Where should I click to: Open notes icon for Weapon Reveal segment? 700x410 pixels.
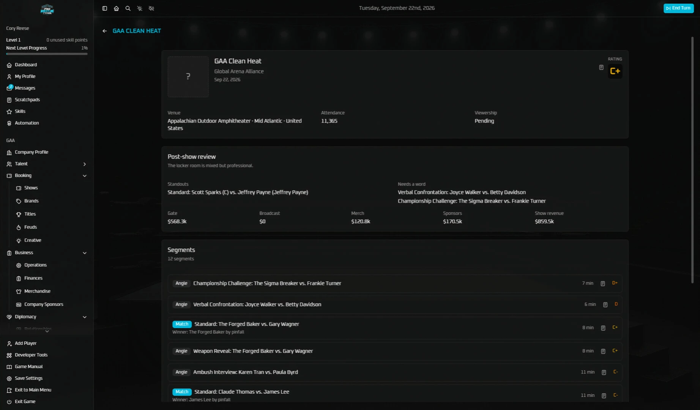[x=603, y=352]
